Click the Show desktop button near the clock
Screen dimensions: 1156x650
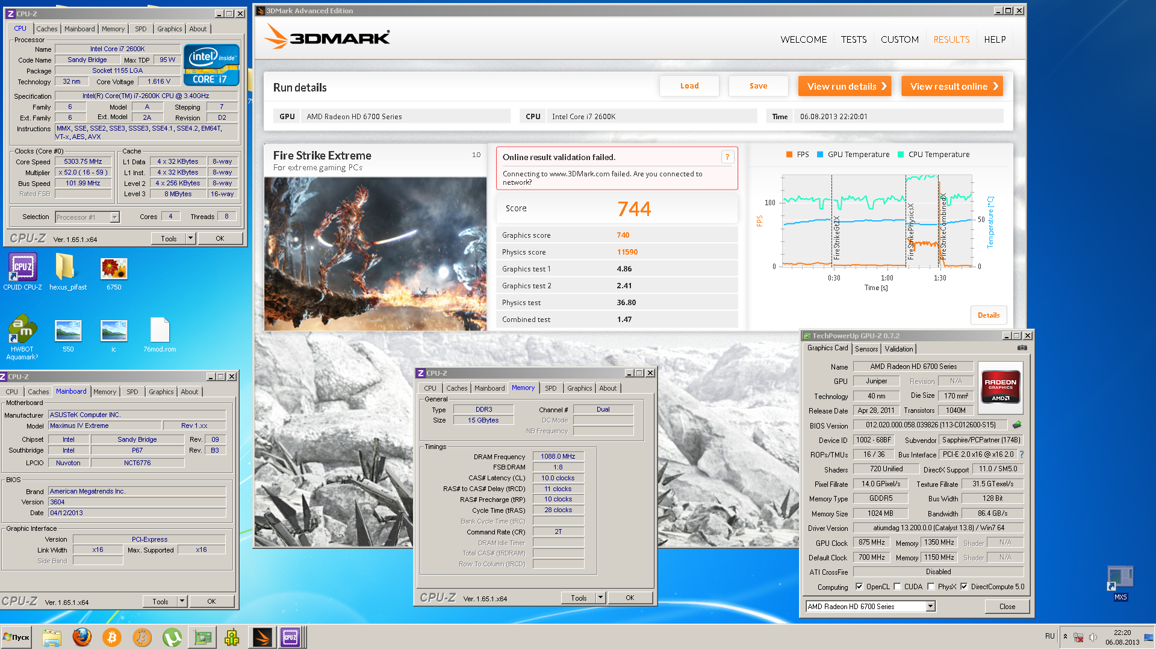pyautogui.click(x=1150, y=637)
